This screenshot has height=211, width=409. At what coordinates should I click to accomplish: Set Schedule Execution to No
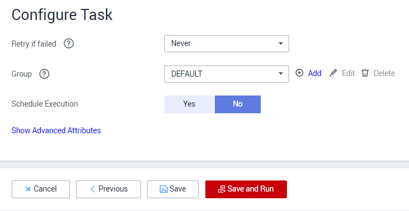click(238, 104)
